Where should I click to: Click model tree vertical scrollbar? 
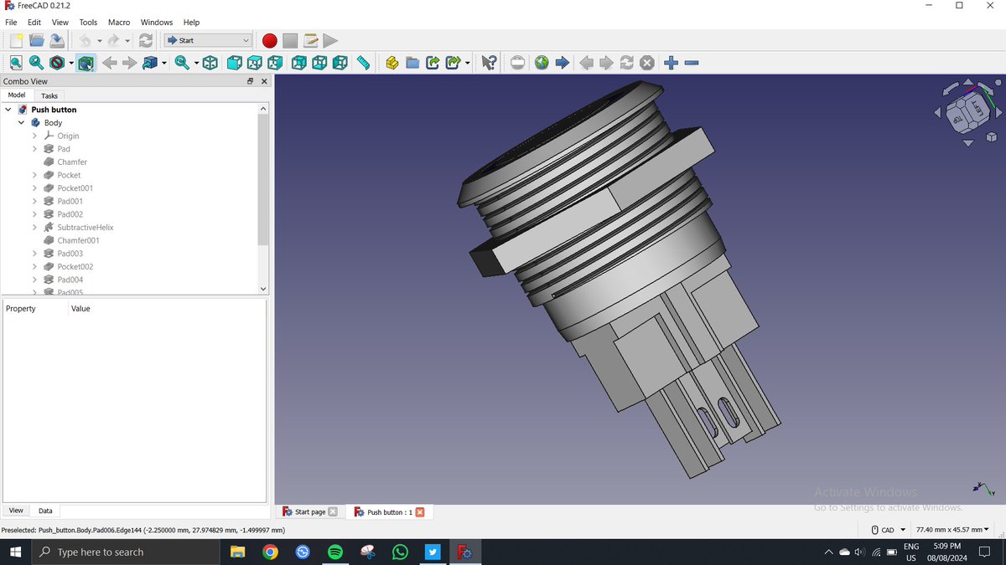[263, 180]
